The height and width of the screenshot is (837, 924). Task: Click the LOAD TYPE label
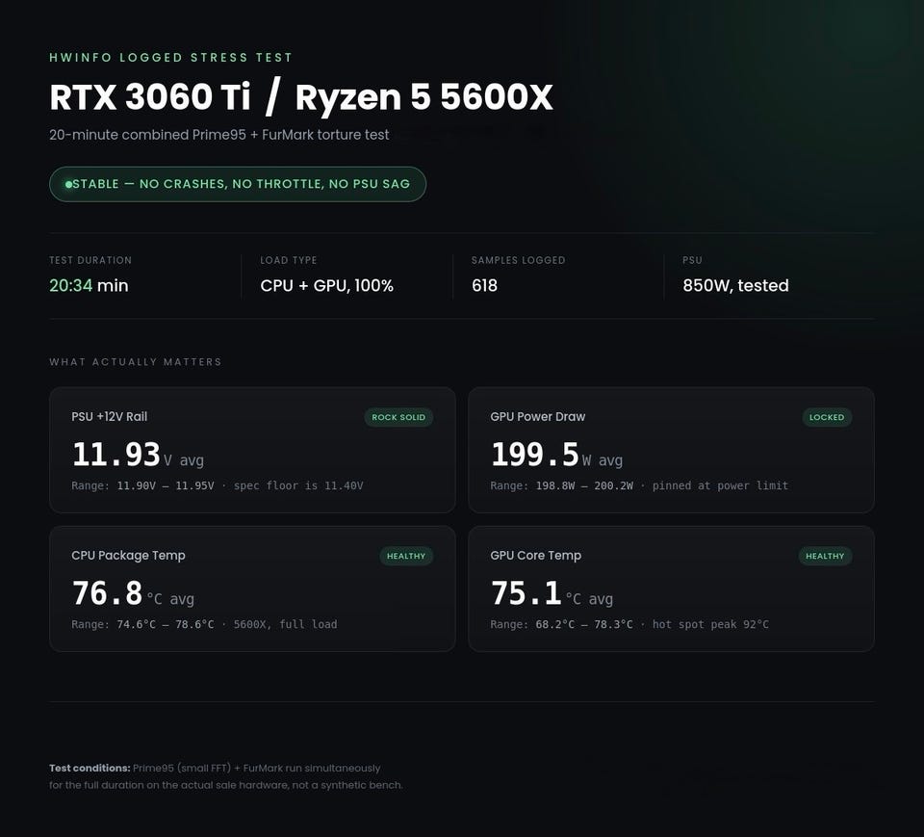click(x=288, y=260)
